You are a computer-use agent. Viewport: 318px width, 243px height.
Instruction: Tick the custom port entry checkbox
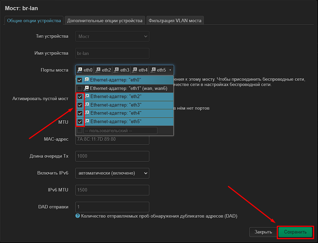coord(80,130)
